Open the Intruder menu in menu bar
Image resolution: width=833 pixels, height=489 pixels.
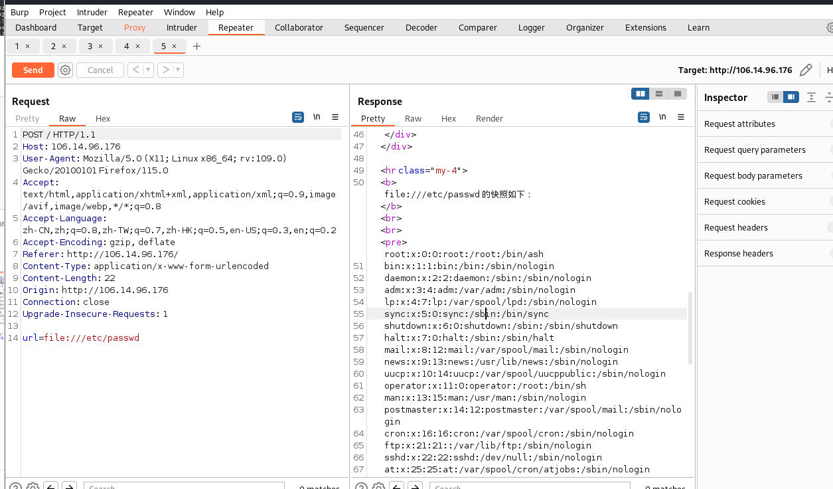click(92, 12)
